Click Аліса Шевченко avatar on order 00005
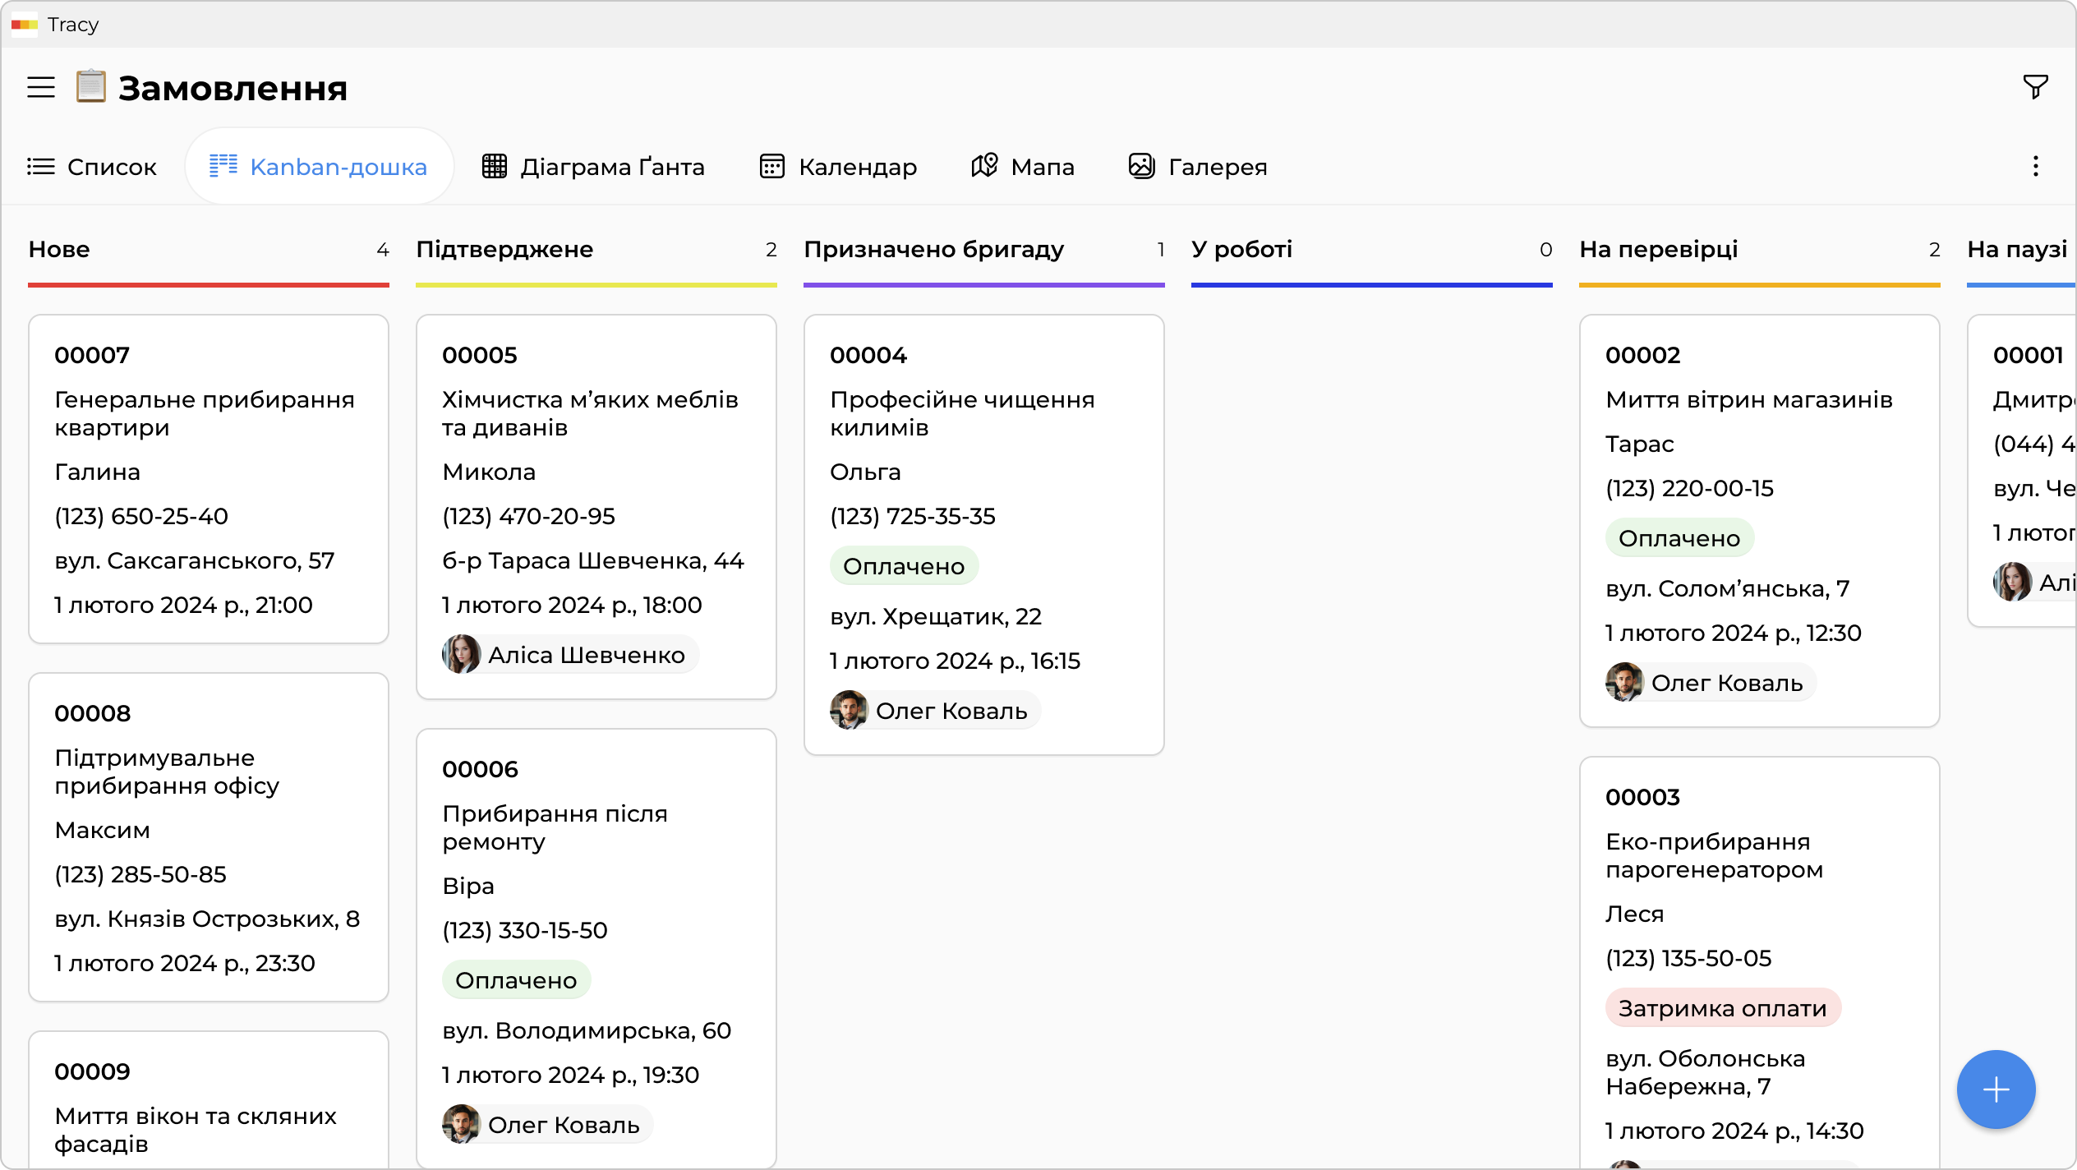The height and width of the screenshot is (1170, 2077). [x=461, y=655]
